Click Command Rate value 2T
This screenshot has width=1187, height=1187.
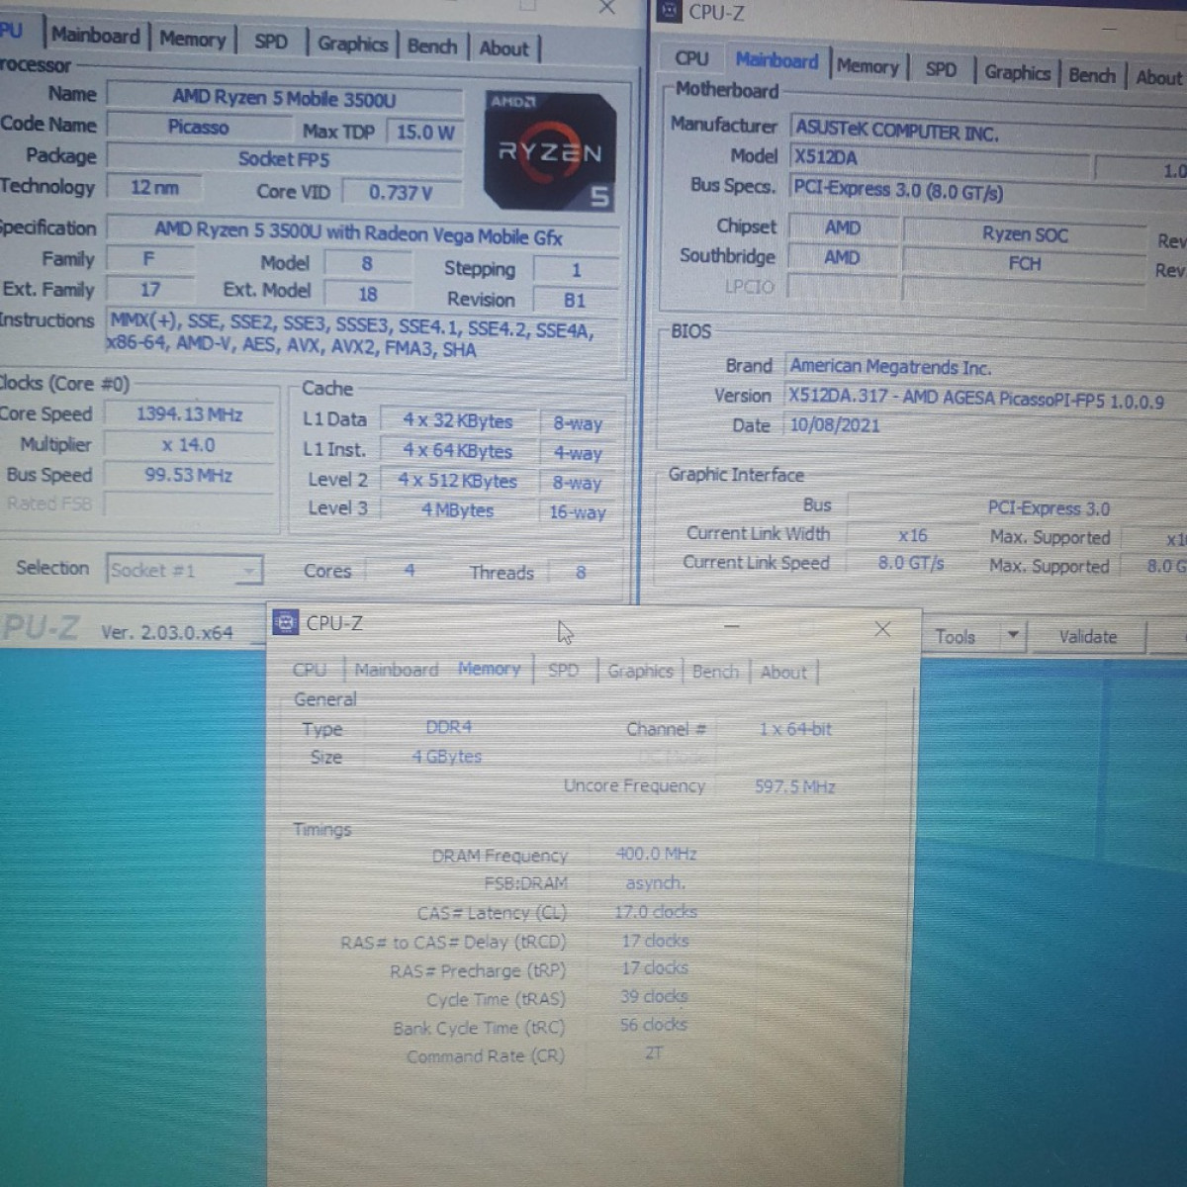(x=654, y=1053)
